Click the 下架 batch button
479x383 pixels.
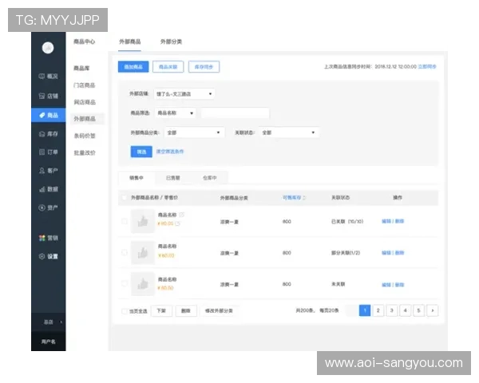click(x=161, y=311)
